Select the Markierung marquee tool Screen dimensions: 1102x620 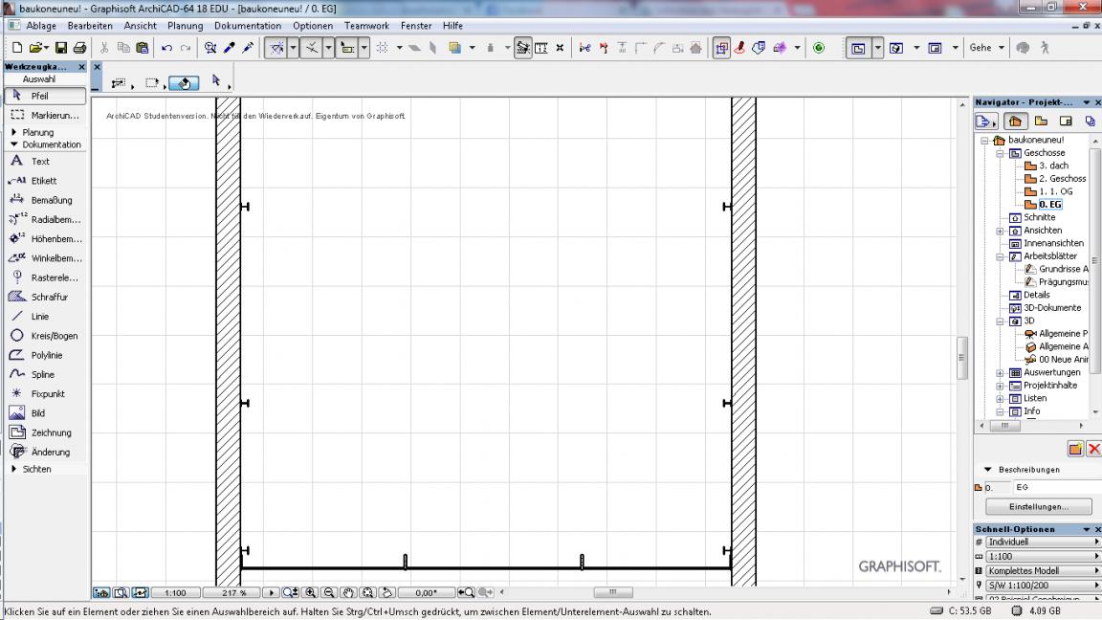click(45, 115)
